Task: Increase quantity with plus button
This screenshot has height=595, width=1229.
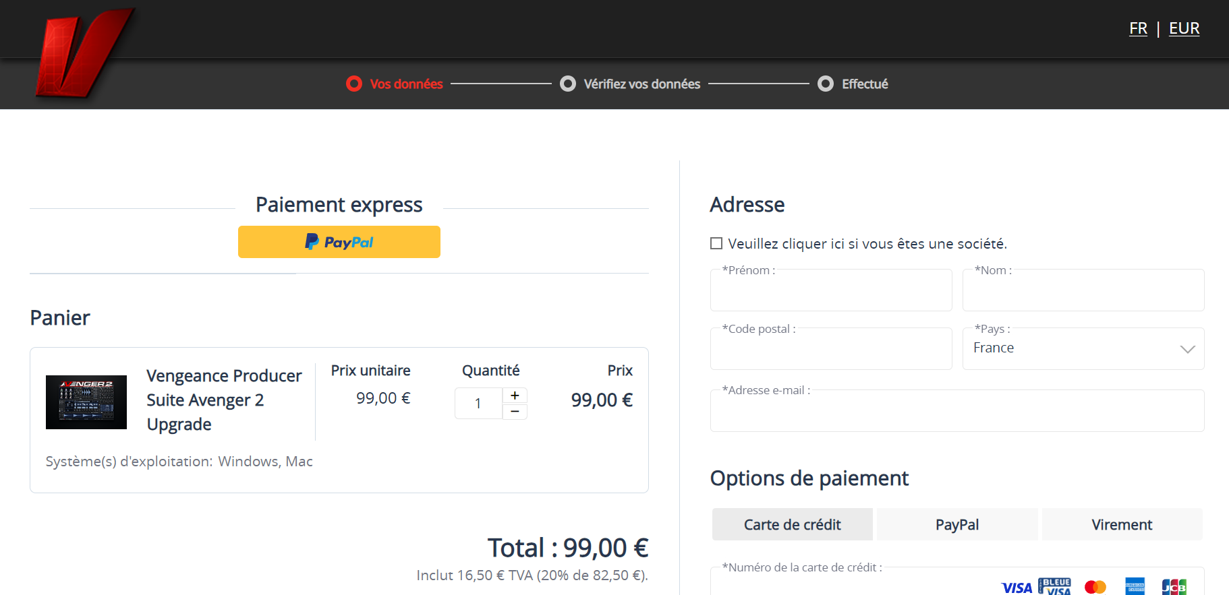Action: click(515, 396)
